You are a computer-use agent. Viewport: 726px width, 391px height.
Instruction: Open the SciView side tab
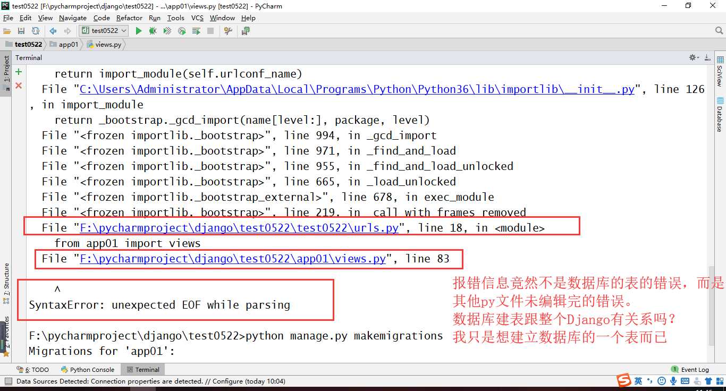720,71
